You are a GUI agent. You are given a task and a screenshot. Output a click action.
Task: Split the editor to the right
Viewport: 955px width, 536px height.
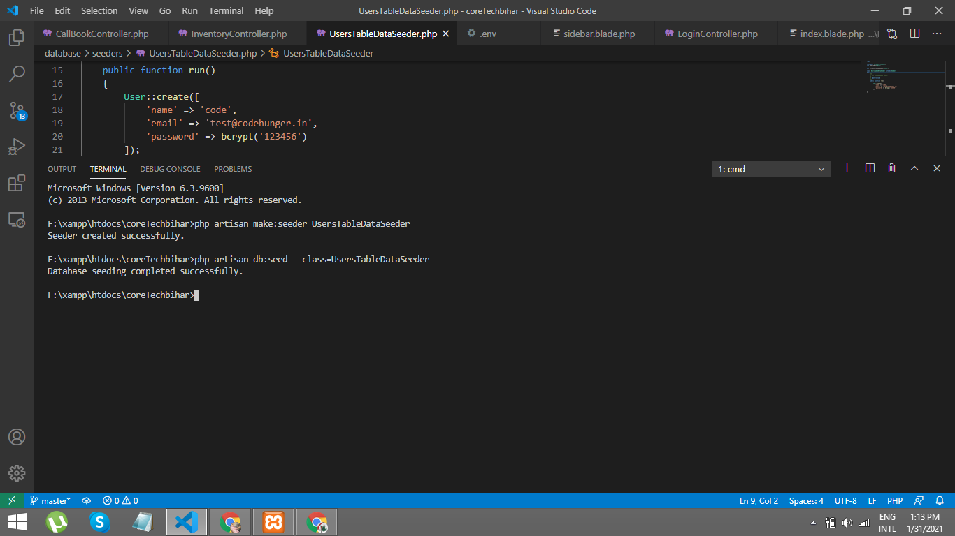tap(914, 33)
